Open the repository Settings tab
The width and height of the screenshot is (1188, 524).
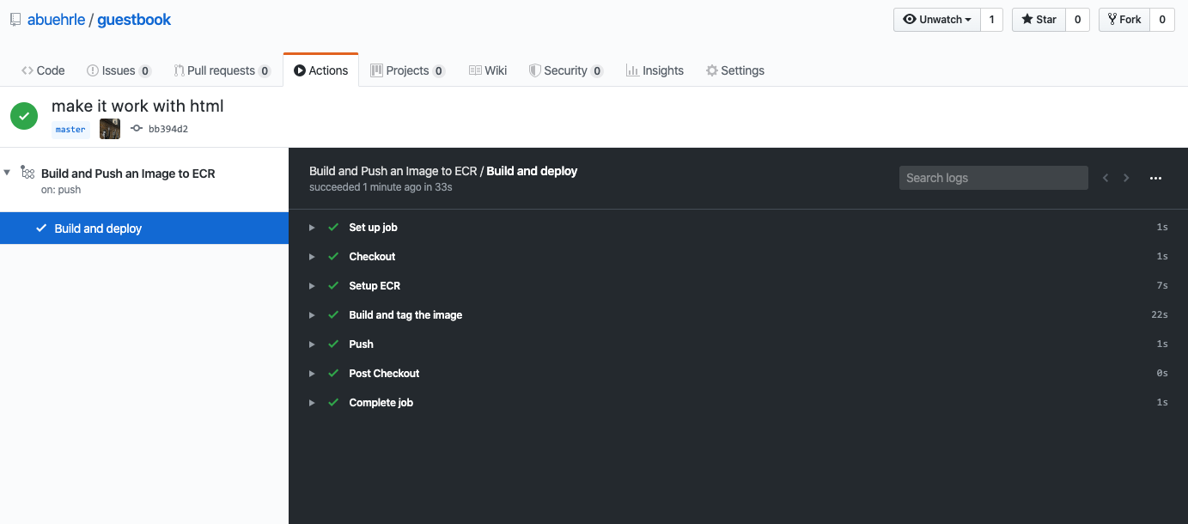[x=734, y=70]
